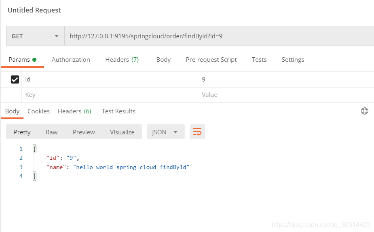
Task: Click the 'Untitled Request' title
Action: [x=34, y=10]
